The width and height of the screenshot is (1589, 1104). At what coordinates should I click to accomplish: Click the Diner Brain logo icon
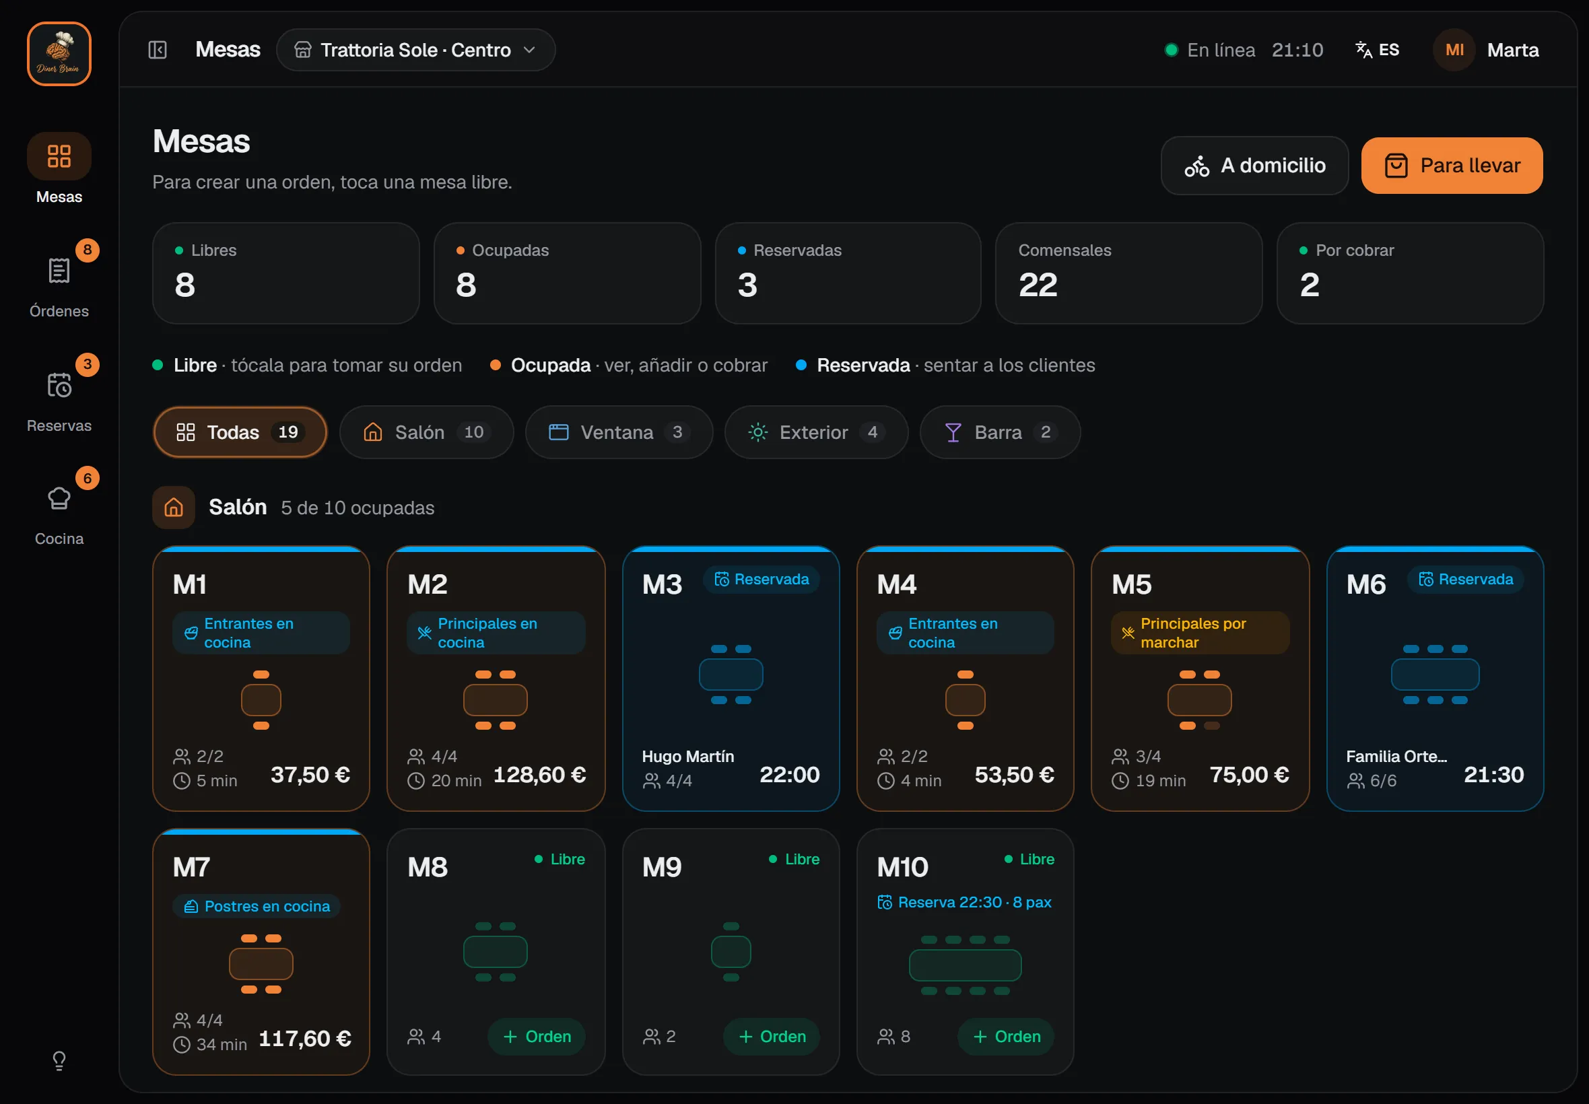pyautogui.click(x=59, y=54)
